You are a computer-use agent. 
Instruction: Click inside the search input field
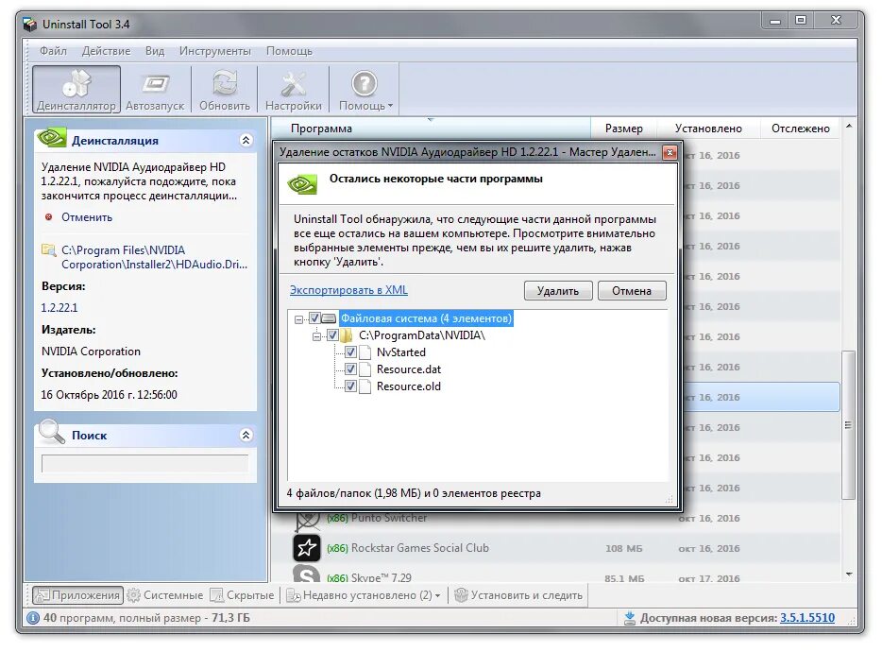pos(144,463)
